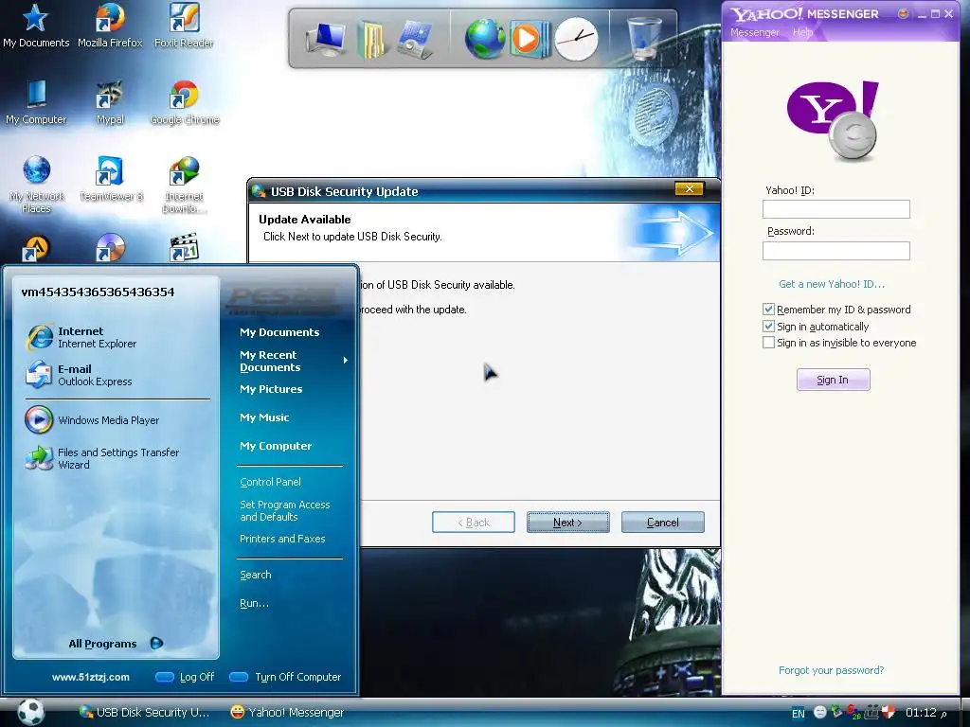The height and width of the screenshot is (727, 970).
Task: Click Next in USB Disk Security Update
Action: 568,523
